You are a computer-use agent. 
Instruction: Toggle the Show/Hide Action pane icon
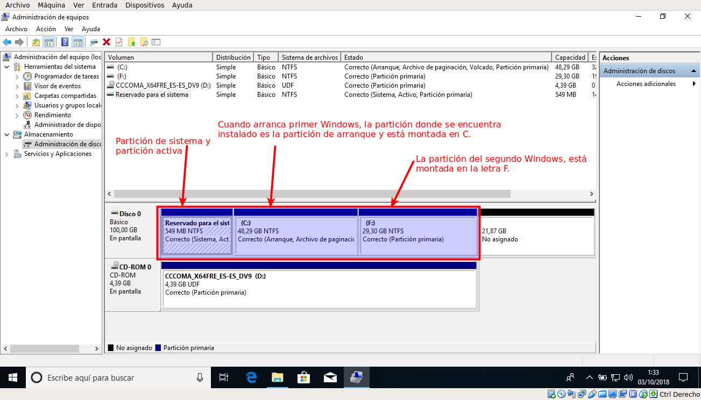[x=77, y=42]
